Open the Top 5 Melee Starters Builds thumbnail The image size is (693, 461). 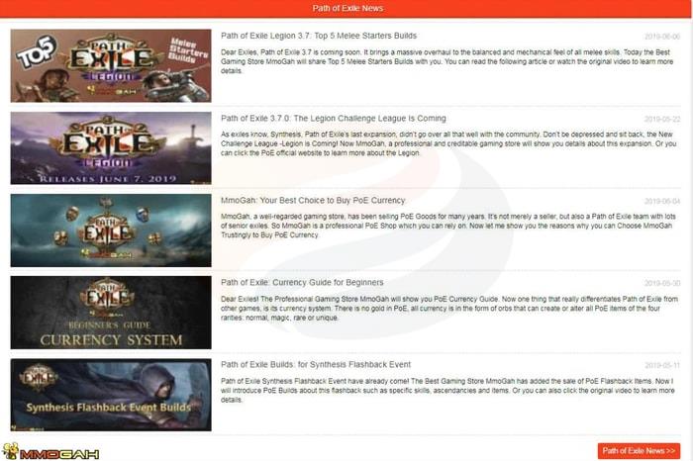[110, 66]
